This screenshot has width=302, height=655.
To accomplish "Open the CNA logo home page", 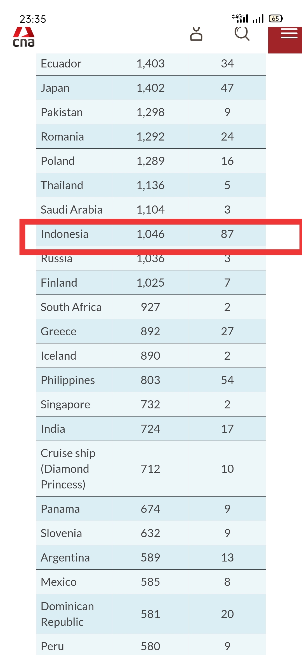I will (24, 37).
